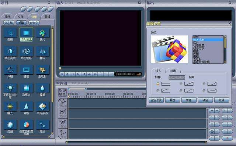The width and height of the screenshot is (236, 146).
Task: Select the linear diagonal fade curve option
Action: 181,84
